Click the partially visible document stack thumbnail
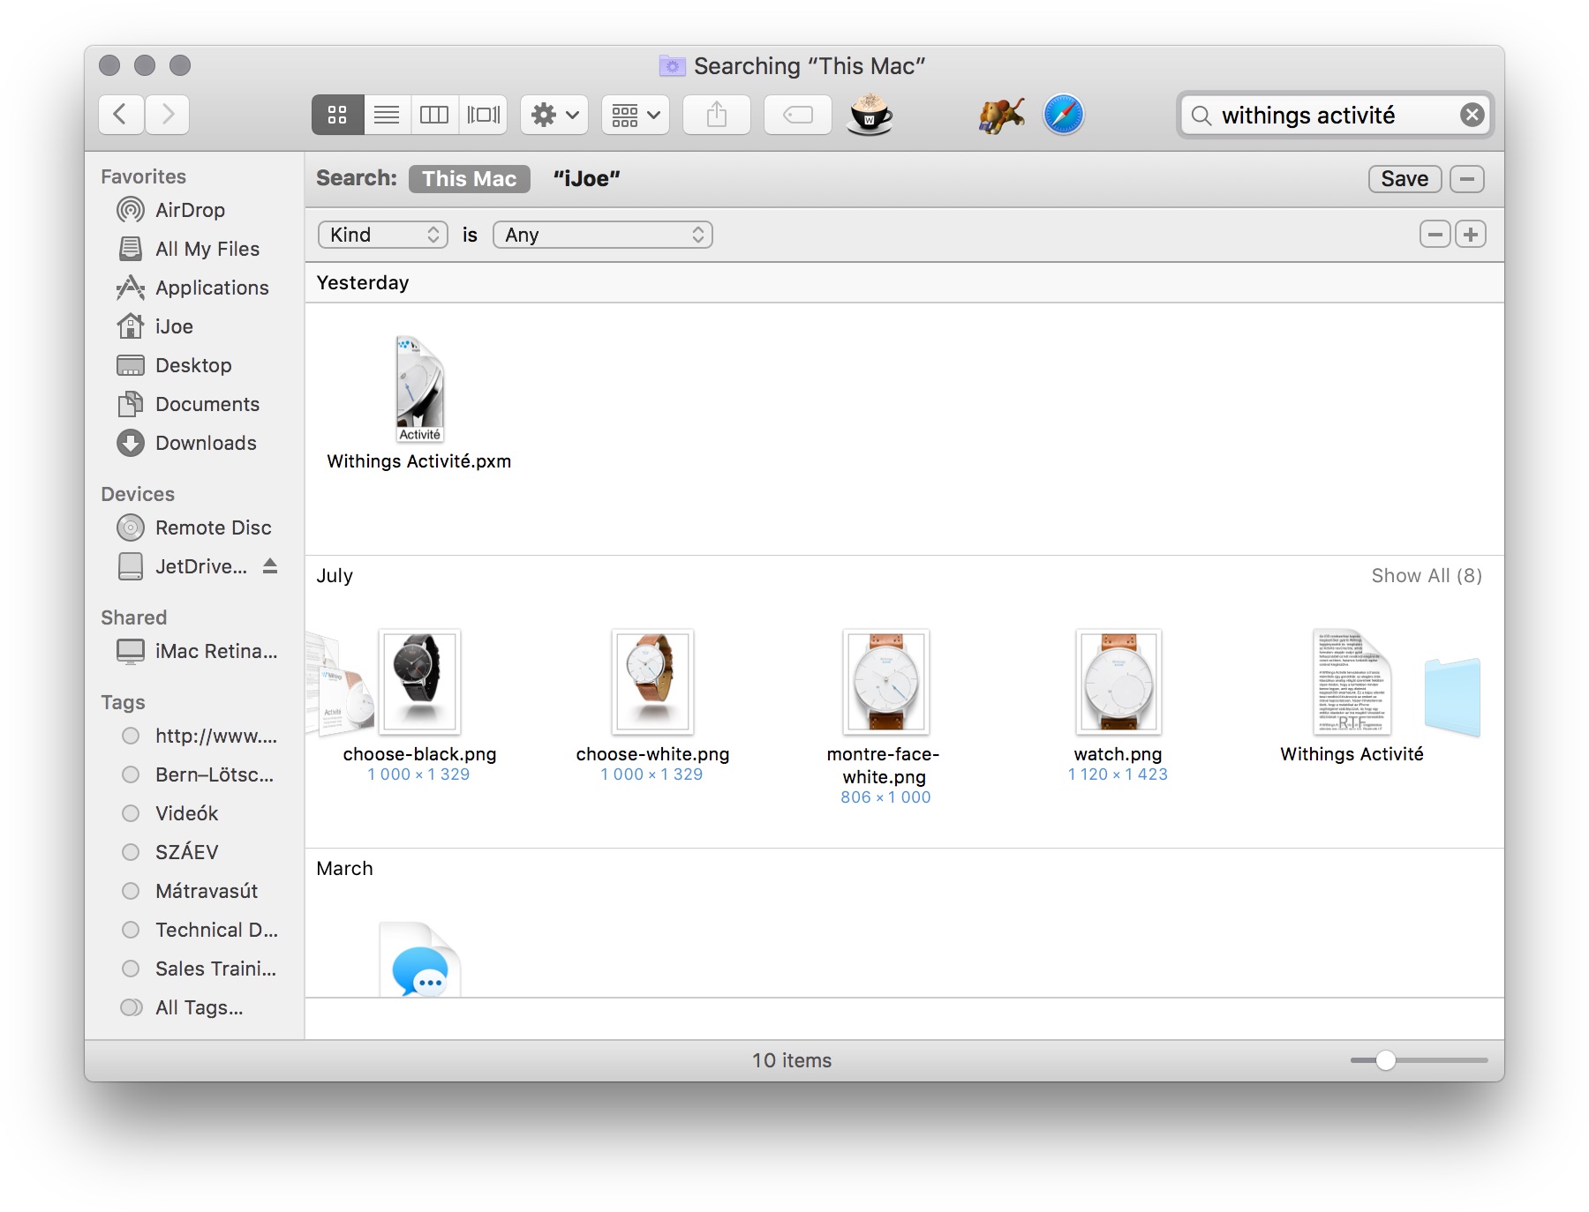Viewport: 1589px width, 1212px height. pos(340,685)
